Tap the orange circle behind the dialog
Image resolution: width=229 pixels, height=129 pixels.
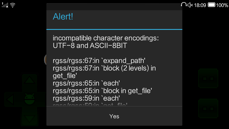[45, 59]
